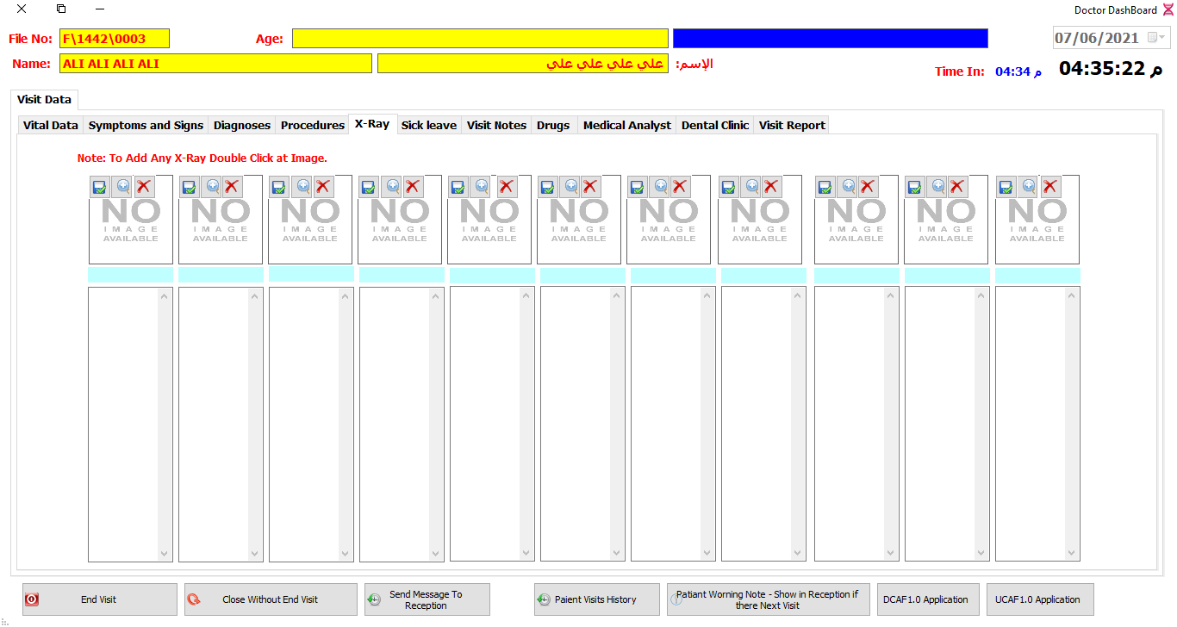
Task: Click red delete X on third X-ray slot
Action: click(323, 187)
